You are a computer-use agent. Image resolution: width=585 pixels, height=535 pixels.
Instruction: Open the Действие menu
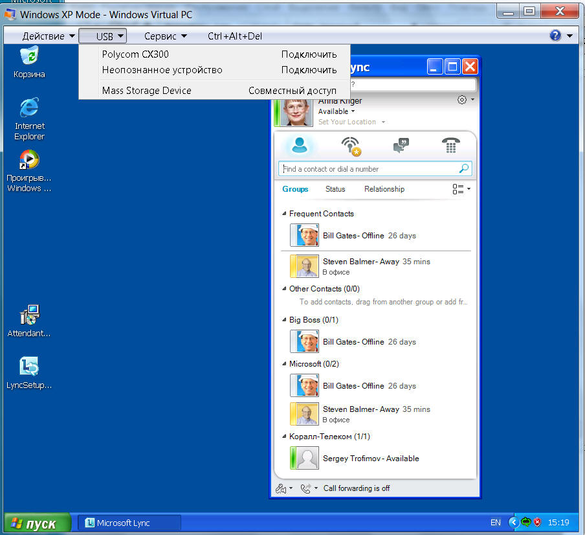[49, 36]
